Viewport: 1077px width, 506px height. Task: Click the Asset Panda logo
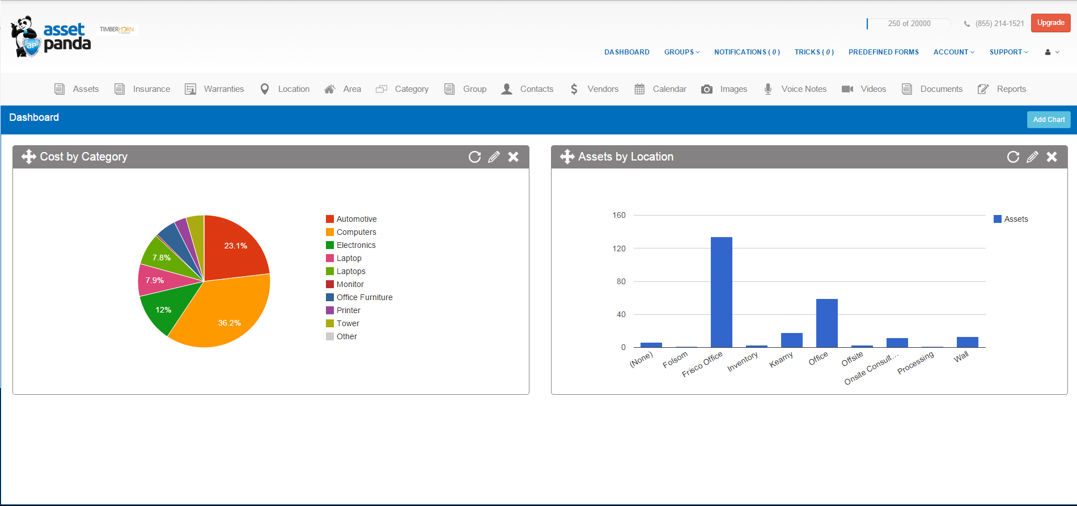click(x=51, y=36)
